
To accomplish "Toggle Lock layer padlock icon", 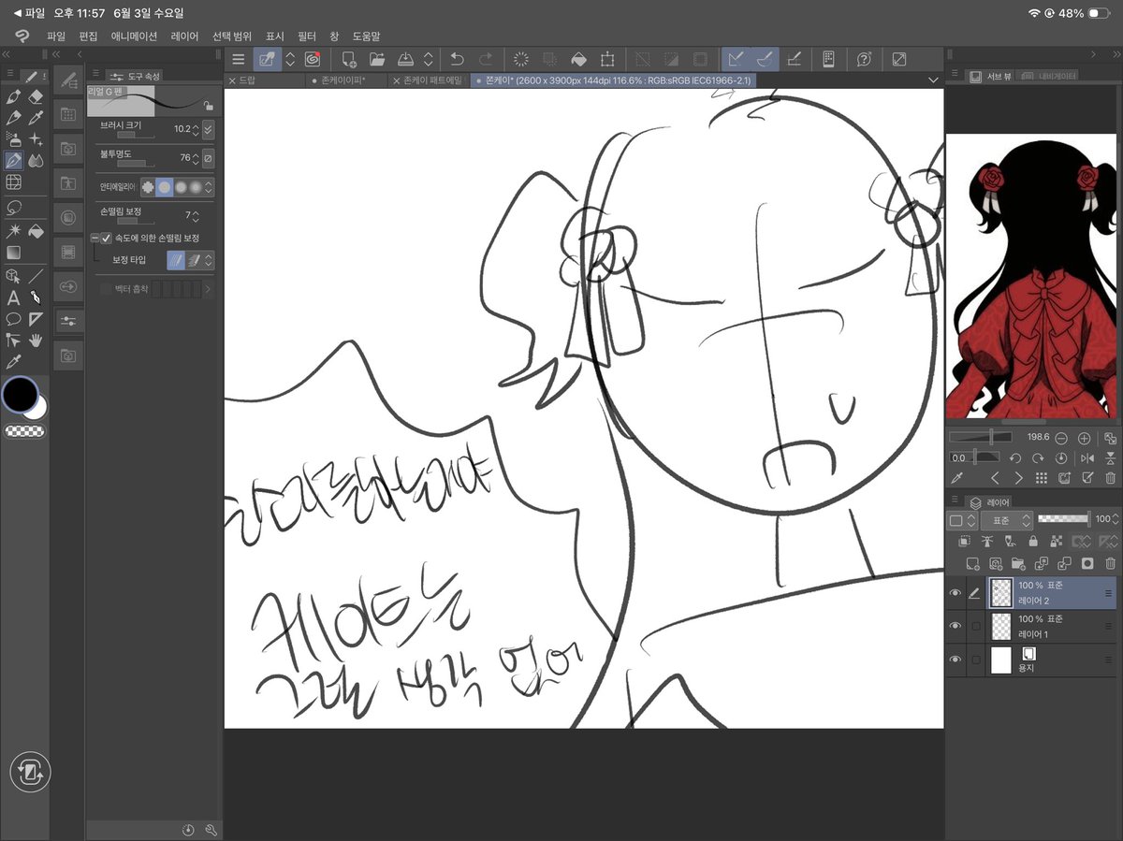I will [1033, 541].
